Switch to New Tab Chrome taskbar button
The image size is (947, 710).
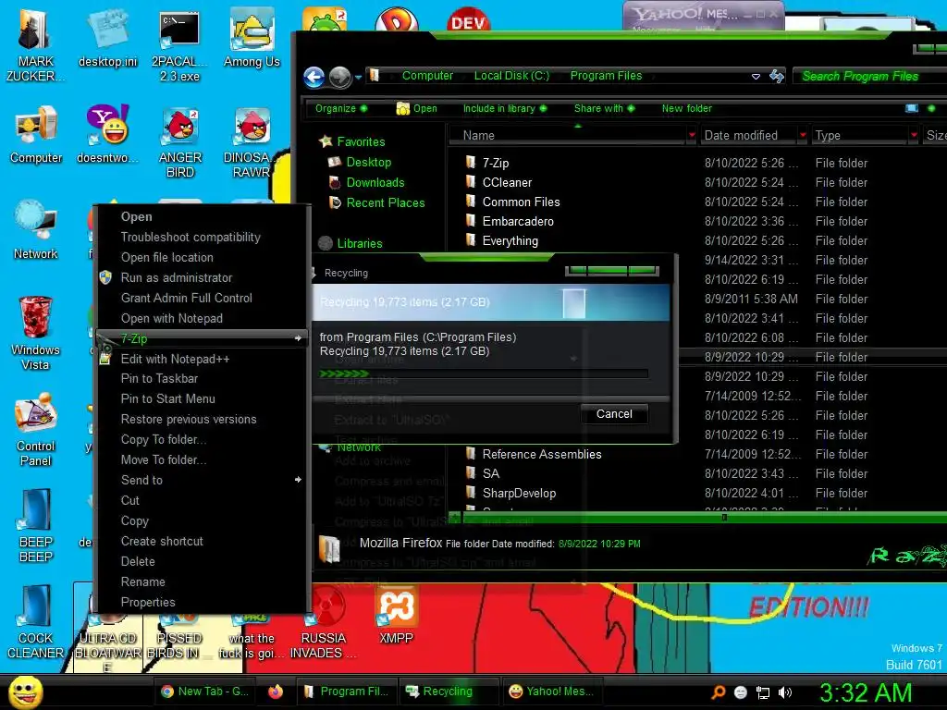pos(205,692)
